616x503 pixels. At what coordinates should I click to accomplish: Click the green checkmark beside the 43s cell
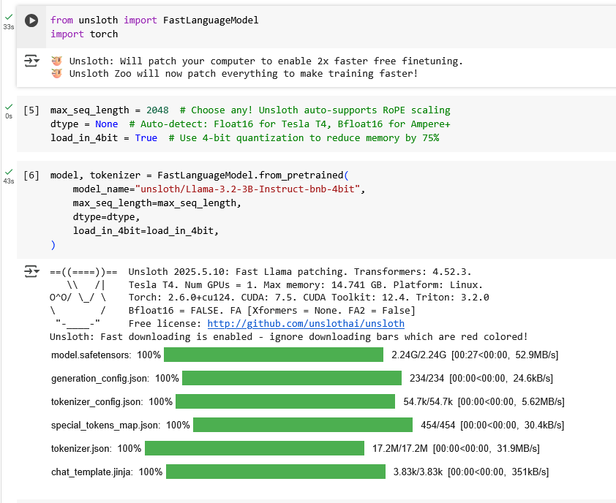9,172
